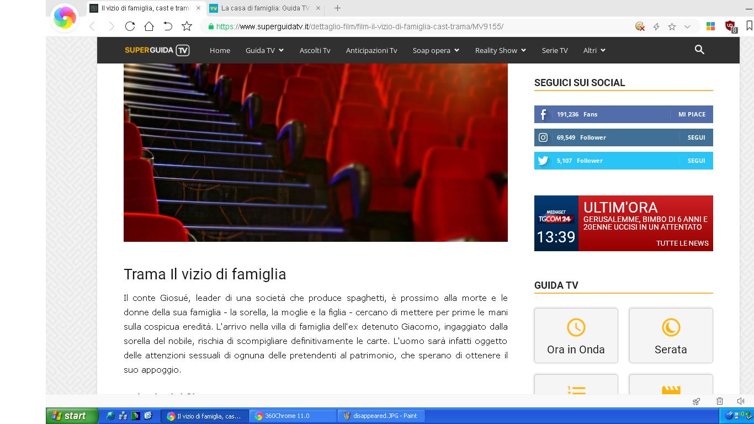Image resolution: width=754 pixels, height=424 pixels.
Task: Click SEGUI on the Twitter row
Action: [x=696, y=161]
